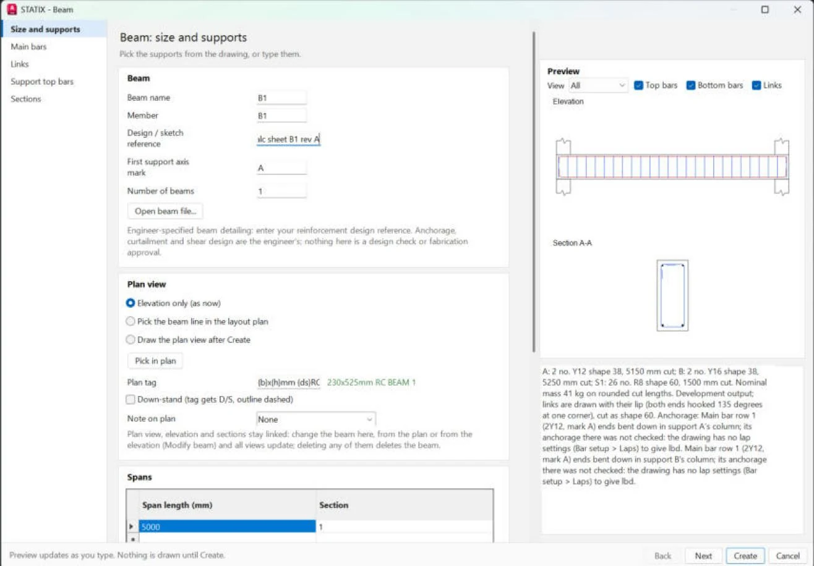814x566 pixels.
Task: Untick the Top bars checkbox
Action: pyautogui.click(x=639, y=85)
